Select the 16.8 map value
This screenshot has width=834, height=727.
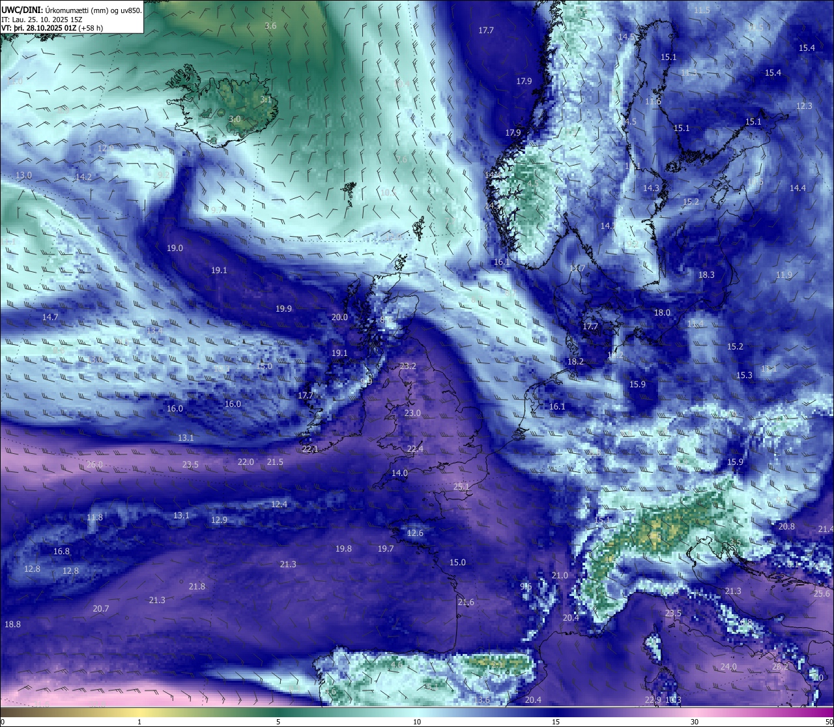click(x=61, y=552)
